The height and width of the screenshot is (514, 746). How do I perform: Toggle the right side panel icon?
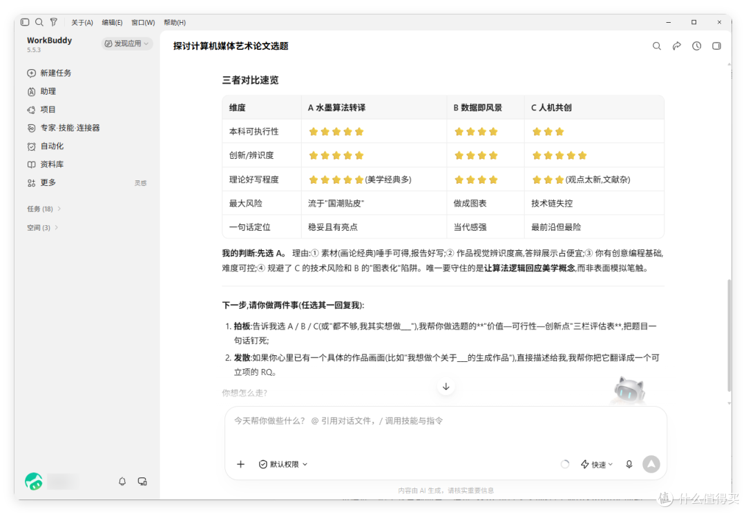click(716, 46)
